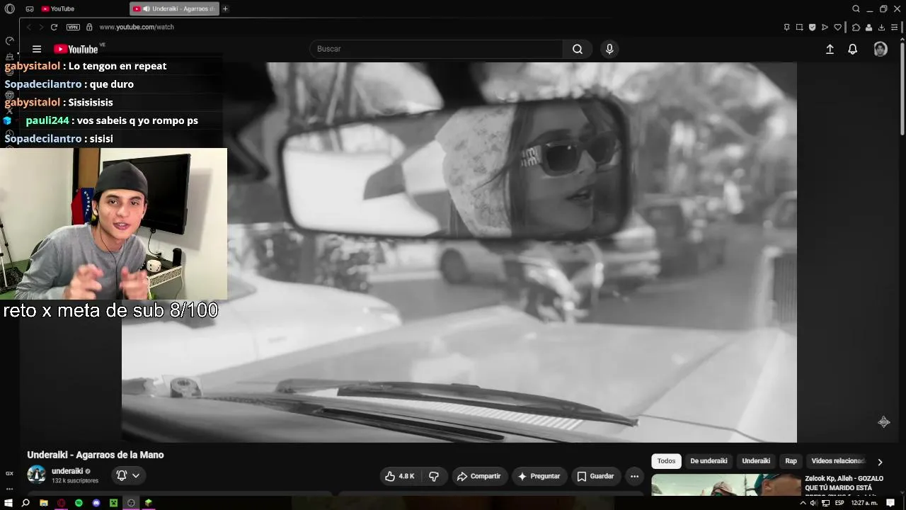
Task: Open the extensions puzzle icon
Action: click(856, 28)
